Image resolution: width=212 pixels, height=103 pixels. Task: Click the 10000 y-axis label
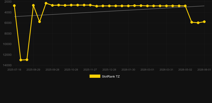[7, 44]
